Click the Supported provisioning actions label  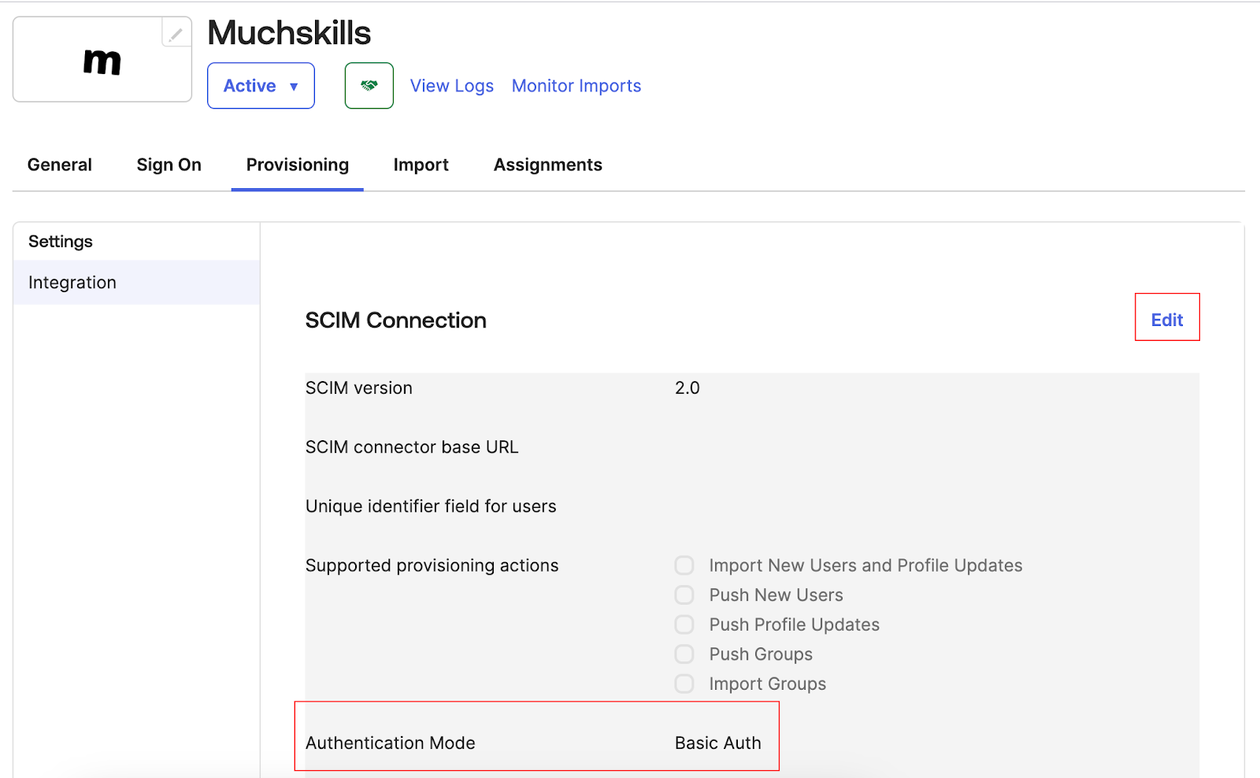click(432, 565)
